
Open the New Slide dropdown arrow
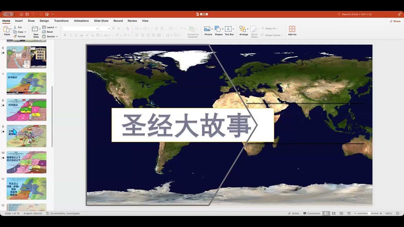click(40, 29)
